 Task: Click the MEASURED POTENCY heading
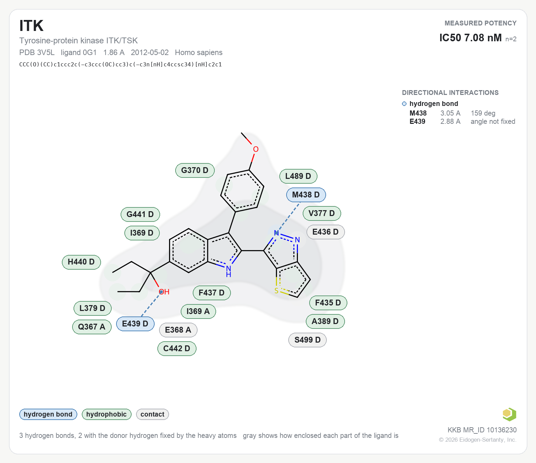pyautogui.click(x=480, y=23)
